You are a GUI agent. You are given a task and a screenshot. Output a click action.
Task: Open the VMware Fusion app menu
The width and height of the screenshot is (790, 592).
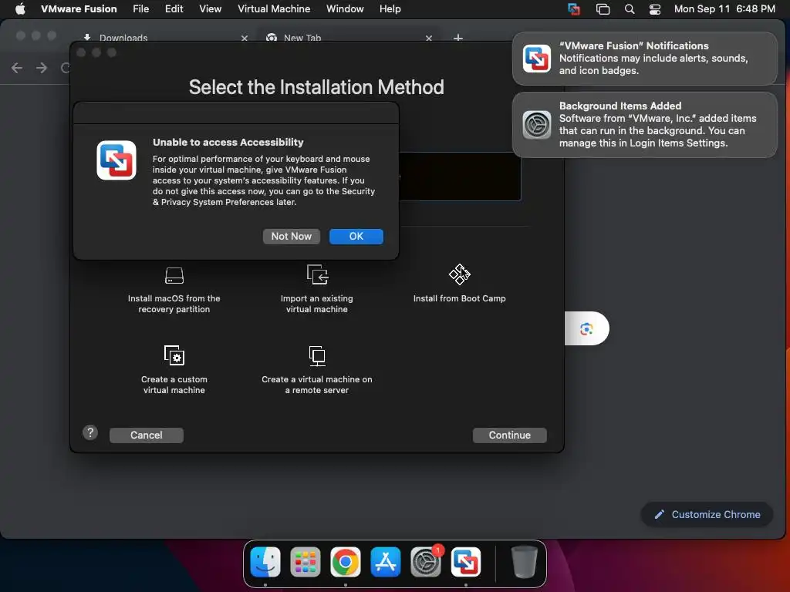click(79, 8)
